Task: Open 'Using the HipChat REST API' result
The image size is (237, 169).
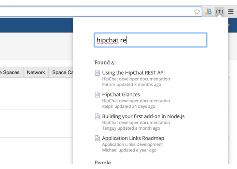Action: coord(133,73)
